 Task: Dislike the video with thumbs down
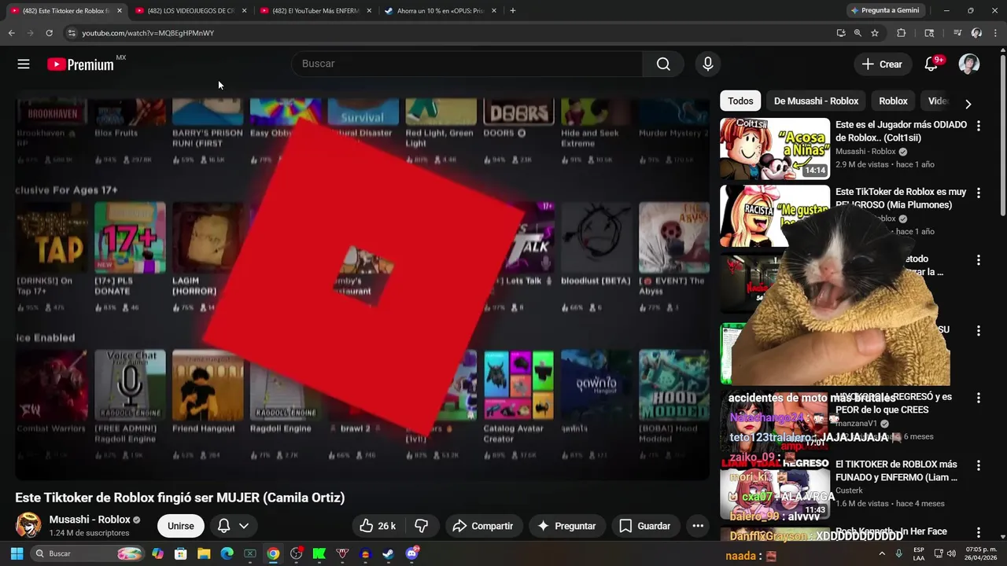click(422, 526)
